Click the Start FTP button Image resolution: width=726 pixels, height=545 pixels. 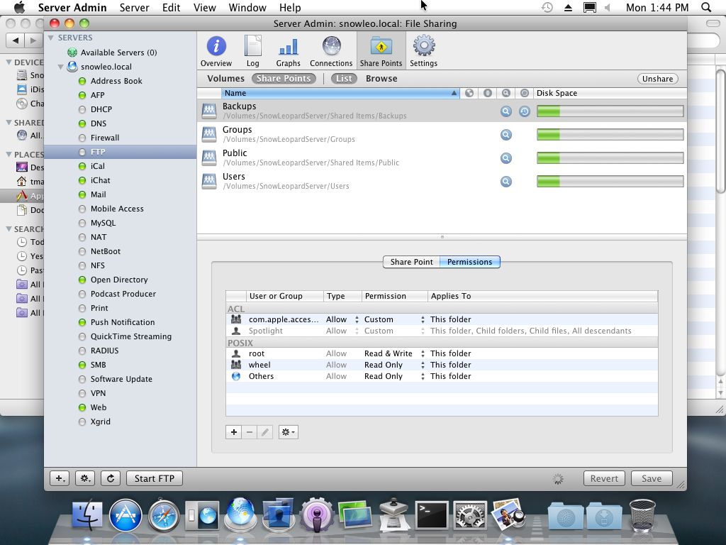click(x=154, y=478)
